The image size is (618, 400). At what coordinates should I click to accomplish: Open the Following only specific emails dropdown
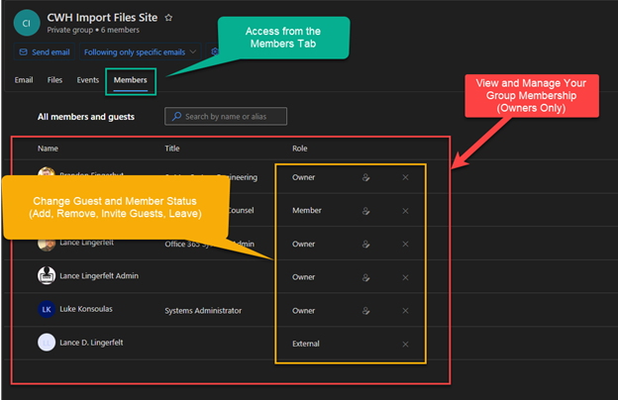click(140, 52)
